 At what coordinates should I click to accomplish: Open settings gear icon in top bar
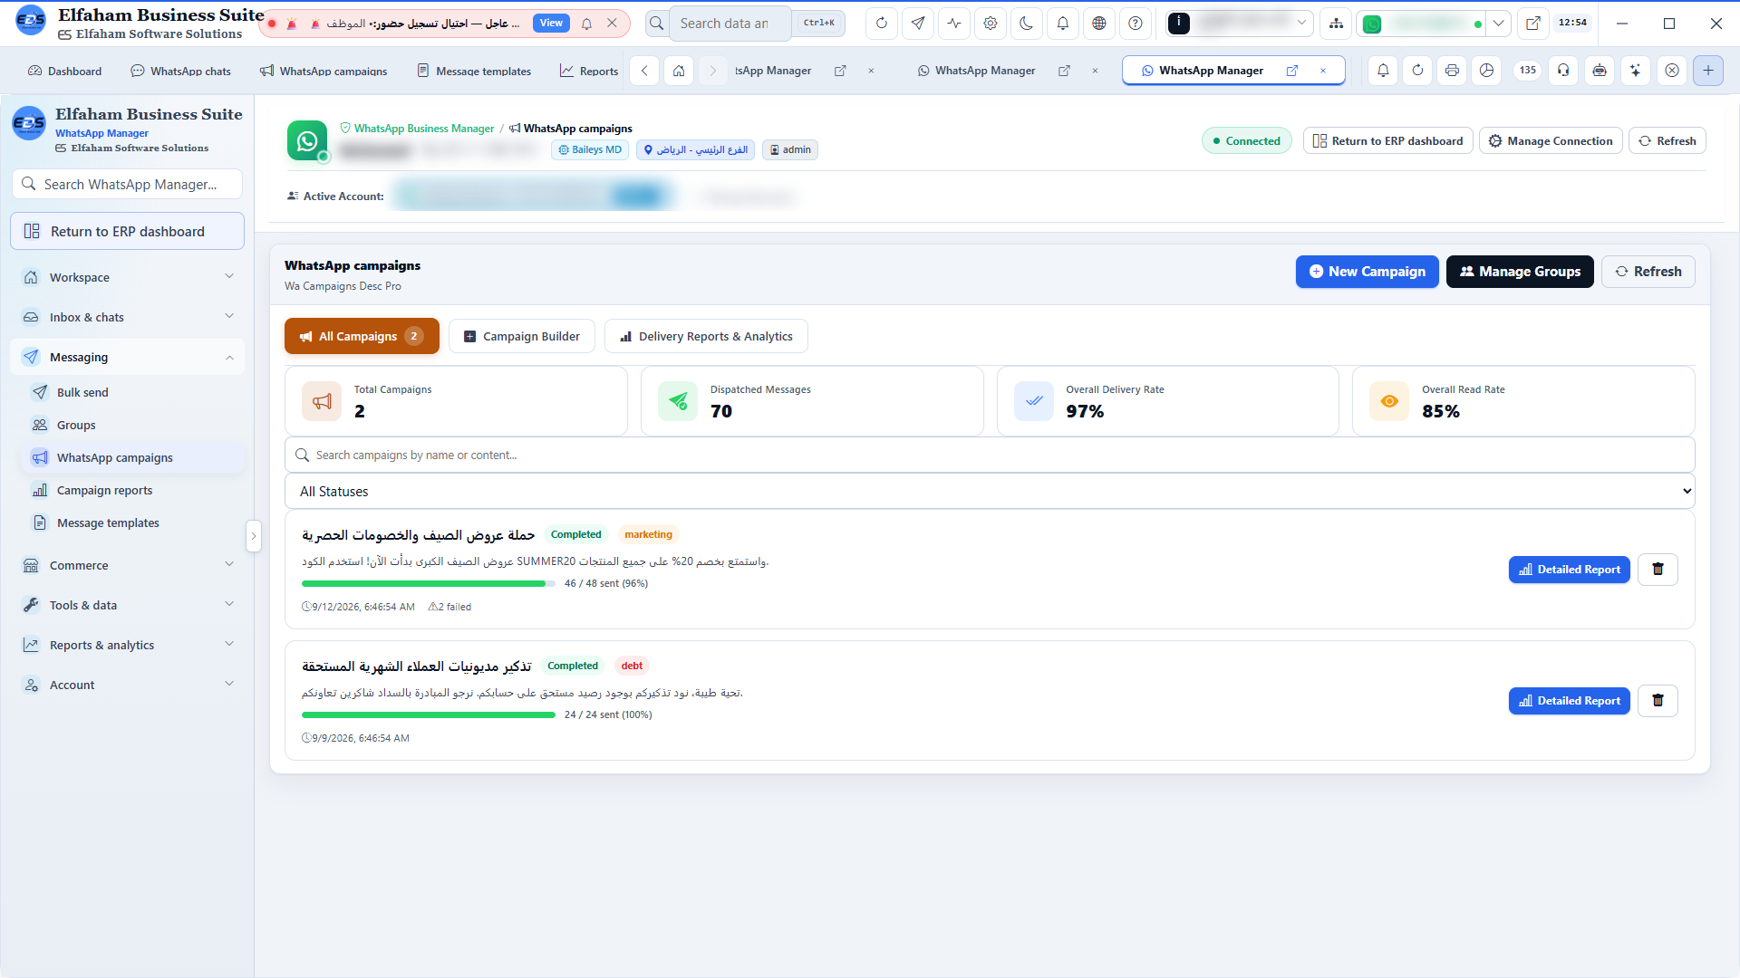click(991, 24)
